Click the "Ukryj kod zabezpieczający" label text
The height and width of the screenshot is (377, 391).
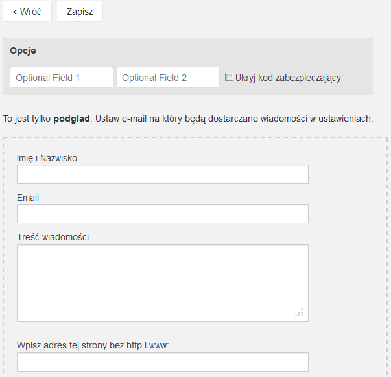(x=289, y=78)
